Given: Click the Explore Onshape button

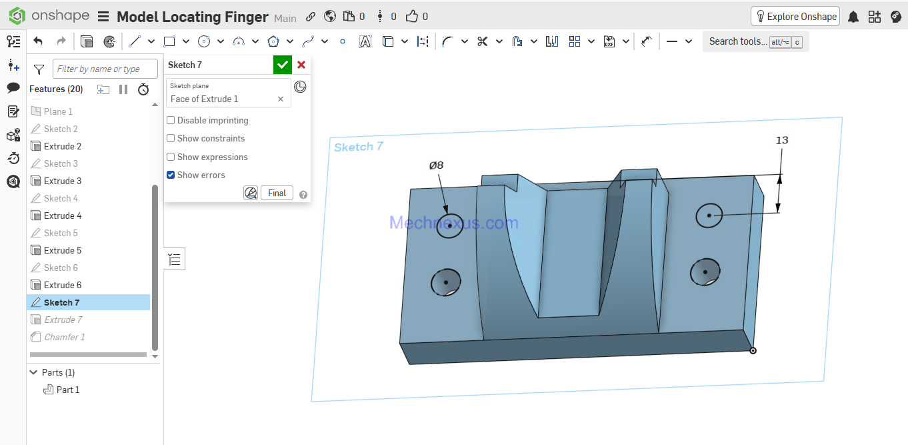Looking at the screenshot, I should tap(795, 17).
